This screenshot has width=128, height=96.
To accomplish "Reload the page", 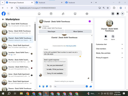I will coord(12,8).
